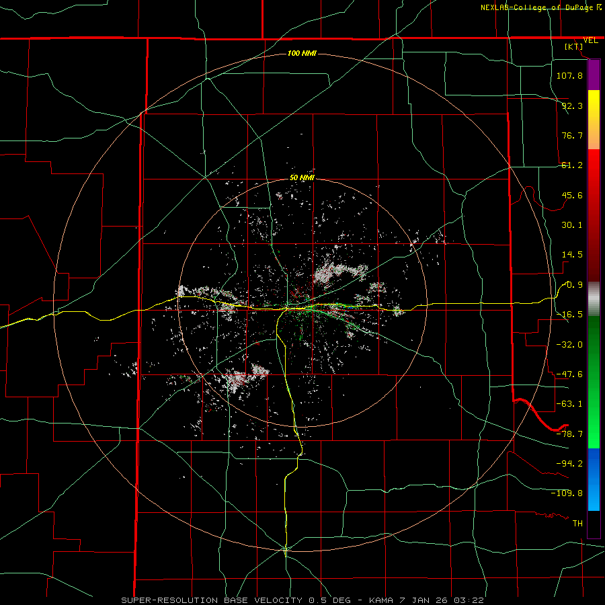This screenshot has width=605, height=605.
Task: Click the [KT] units label
Action: [574, 46]
